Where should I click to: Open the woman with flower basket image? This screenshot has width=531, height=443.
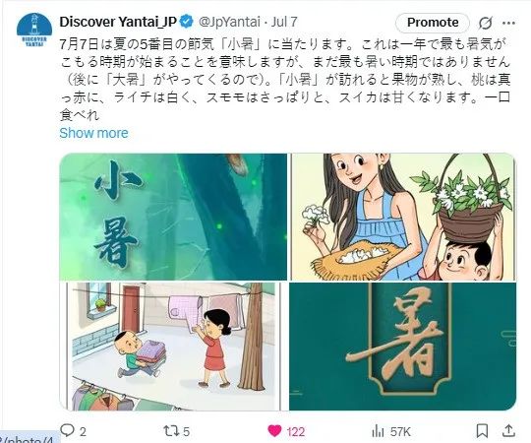click(x=403, y=217)
